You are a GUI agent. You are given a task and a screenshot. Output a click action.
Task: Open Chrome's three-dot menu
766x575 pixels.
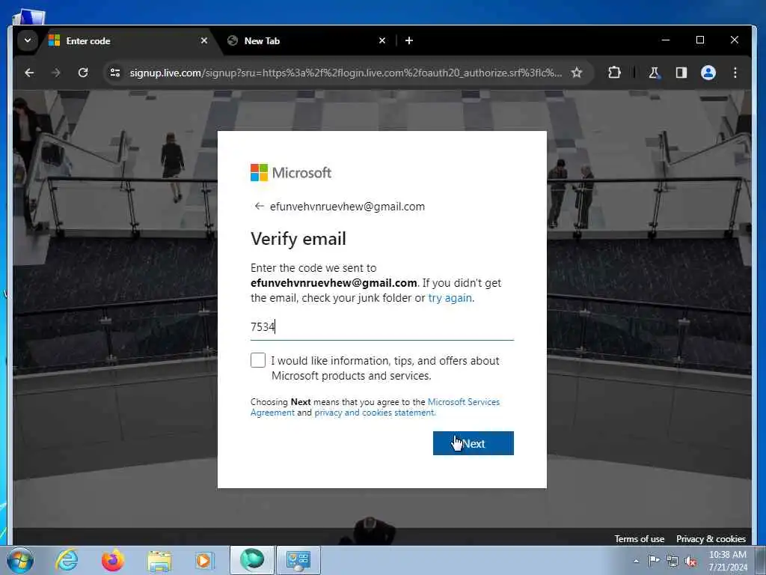coord(735,73)
